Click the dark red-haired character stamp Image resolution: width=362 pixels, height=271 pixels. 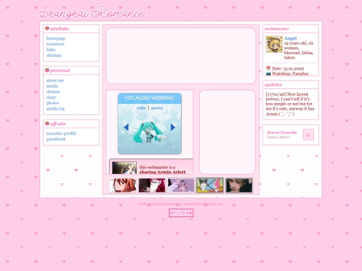tap(152, 185)
